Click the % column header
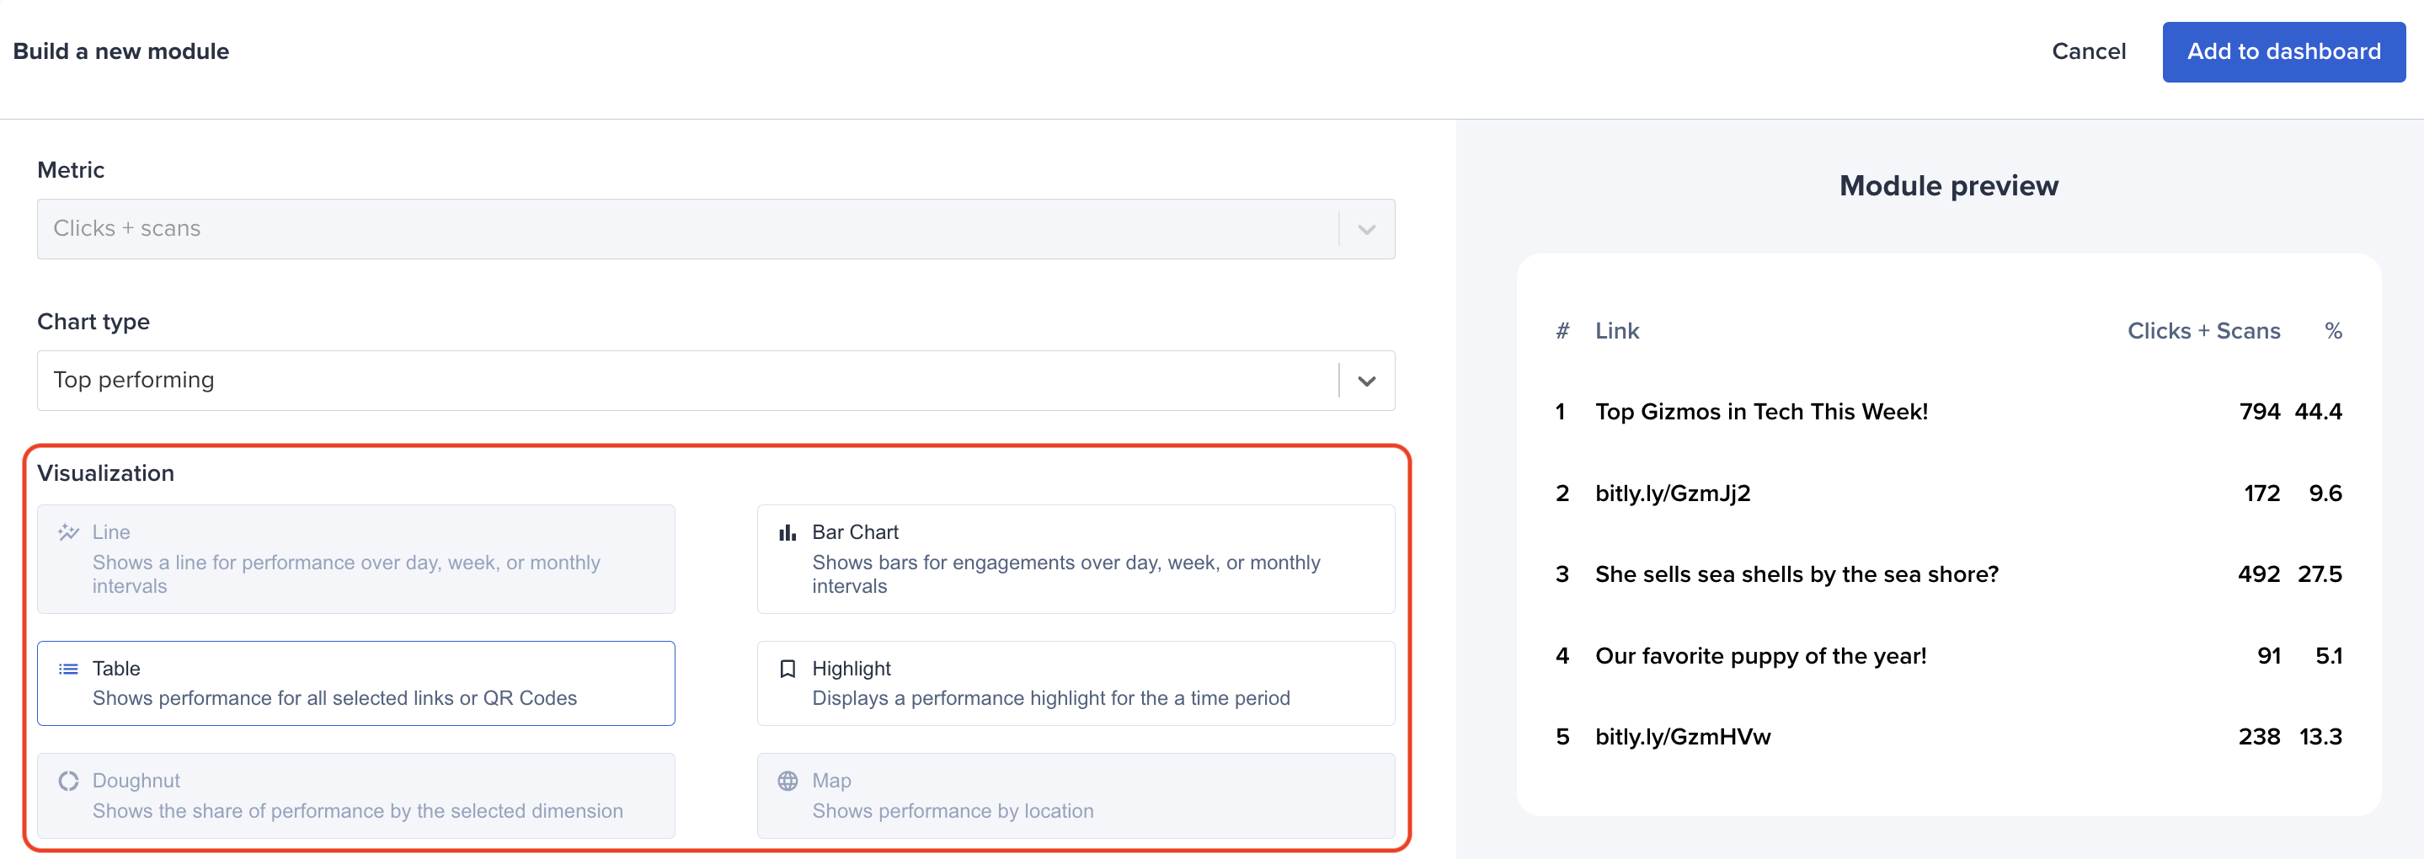This screenshot has height=859, width=2424. pos(2334,330)
